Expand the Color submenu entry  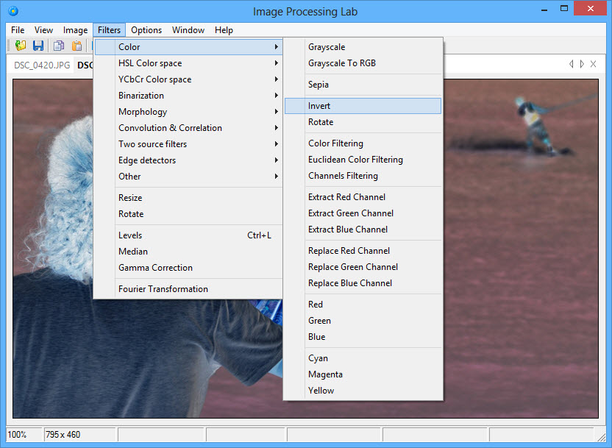pyautogui.click(x=188, y=47)
